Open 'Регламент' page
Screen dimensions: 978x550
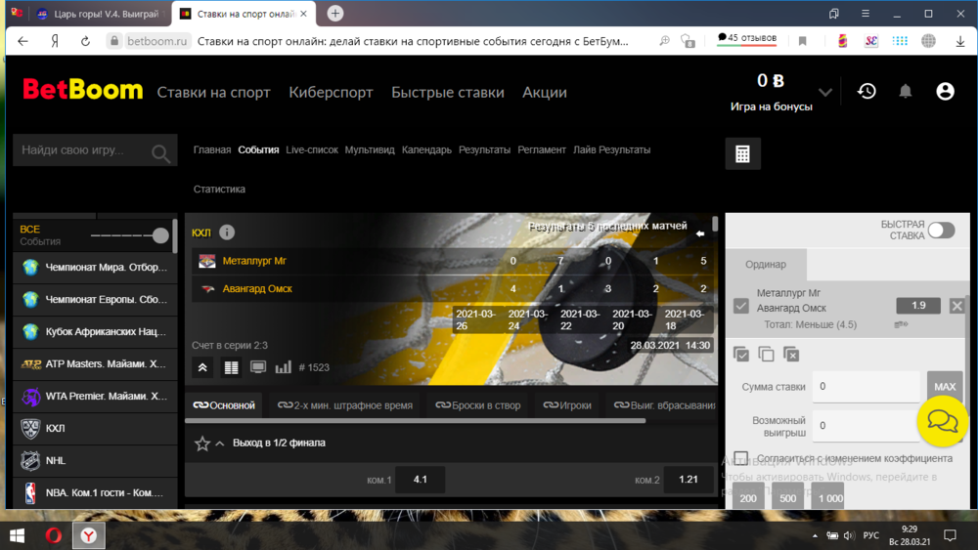tap(542, 149)
